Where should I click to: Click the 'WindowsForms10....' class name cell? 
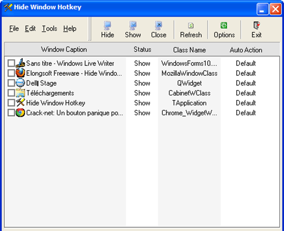pyautogui.click(x=189, y=63)
